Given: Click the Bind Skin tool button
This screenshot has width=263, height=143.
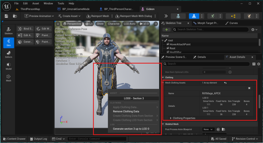Looking at the screenshot, I should 25,29.
